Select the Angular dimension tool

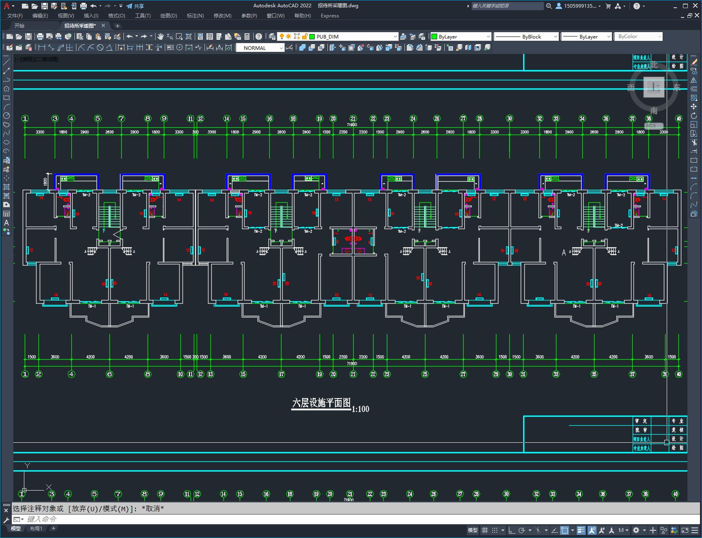point(109,47)
